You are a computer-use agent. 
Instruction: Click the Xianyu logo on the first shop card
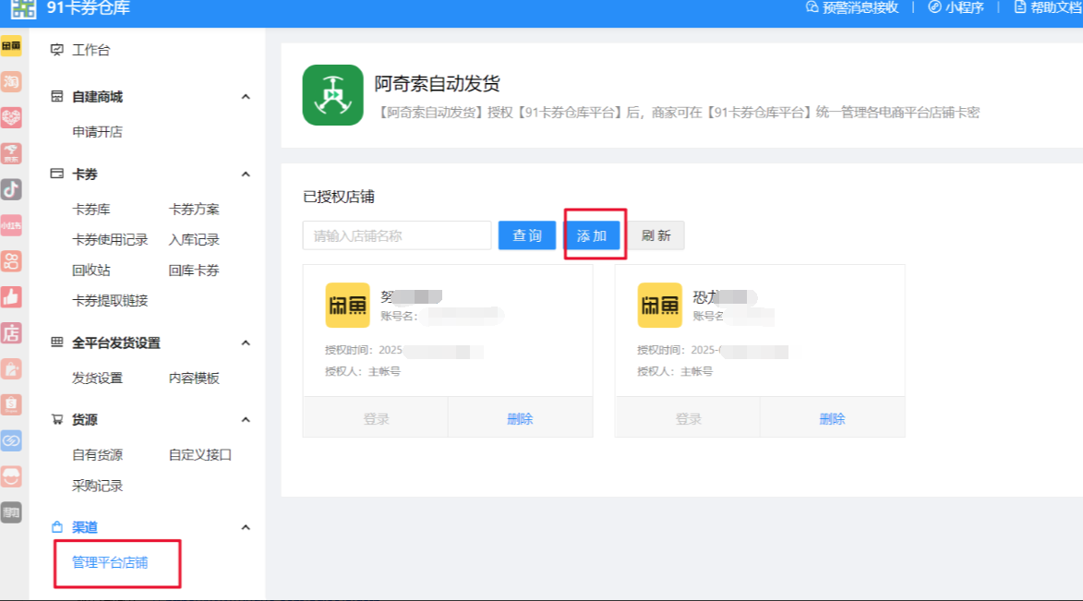(347, 305)
